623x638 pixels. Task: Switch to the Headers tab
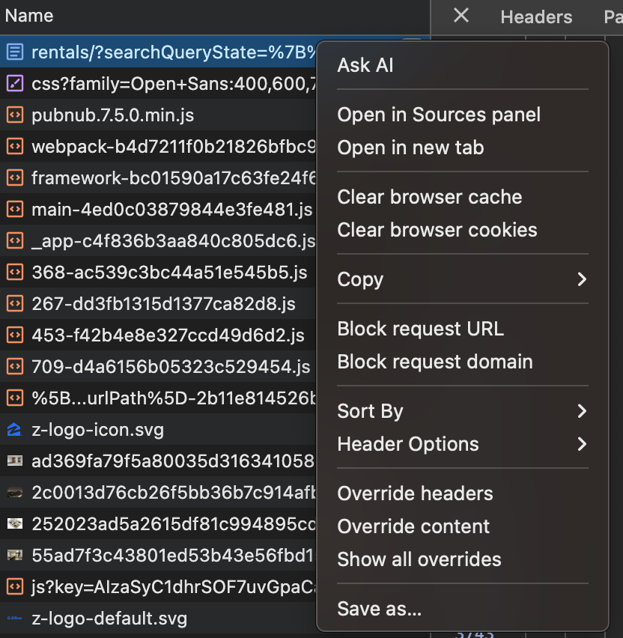pyautogui.click(x=536, y=16)
